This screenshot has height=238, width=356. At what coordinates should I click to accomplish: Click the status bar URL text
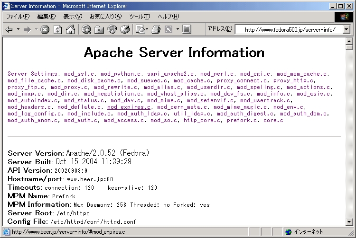click(x=68, y=232)
